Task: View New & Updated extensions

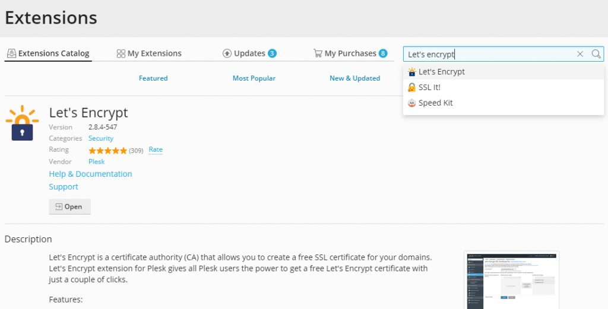Action: click(354, 78)
